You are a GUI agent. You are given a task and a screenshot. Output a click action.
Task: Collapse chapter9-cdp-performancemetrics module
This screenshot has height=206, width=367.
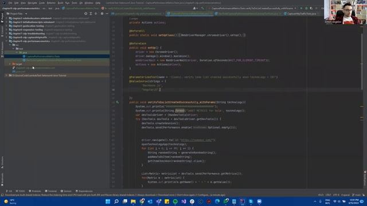pos(6,41)
